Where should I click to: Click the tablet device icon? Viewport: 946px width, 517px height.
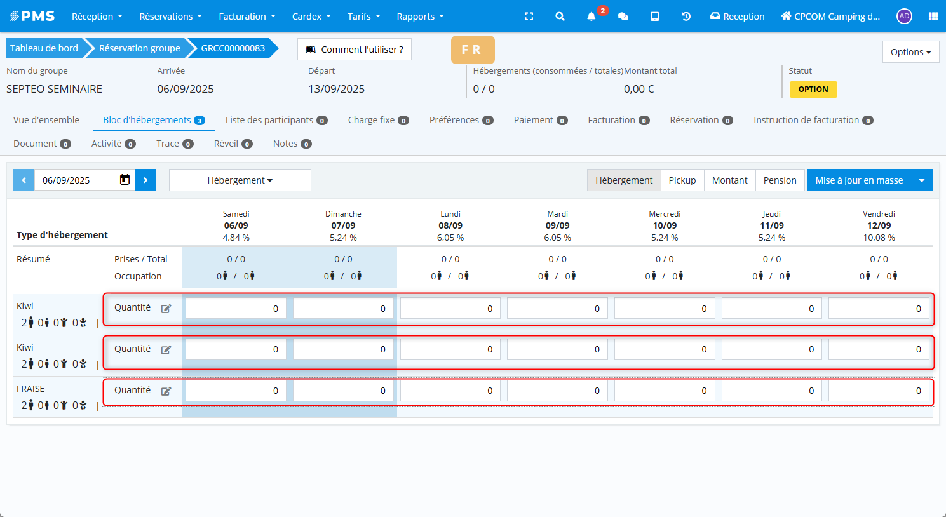coord(654,17)
